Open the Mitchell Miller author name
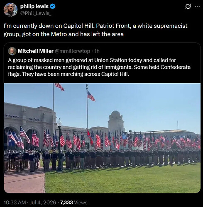 (x=36, y=51)
